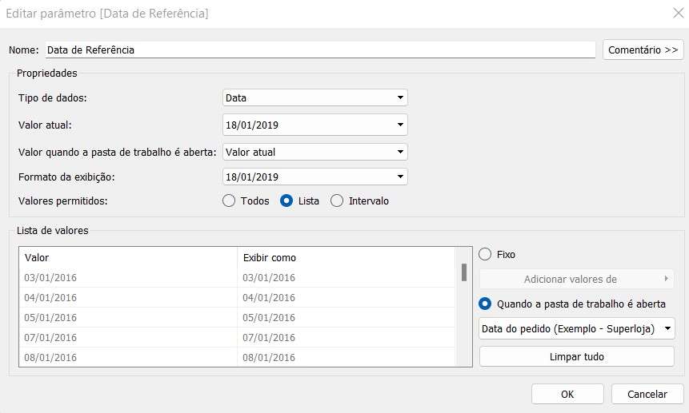This screenshot has width=689, height=413.
Task: Choose the Fixo option
Action: (x=485, y=254)
